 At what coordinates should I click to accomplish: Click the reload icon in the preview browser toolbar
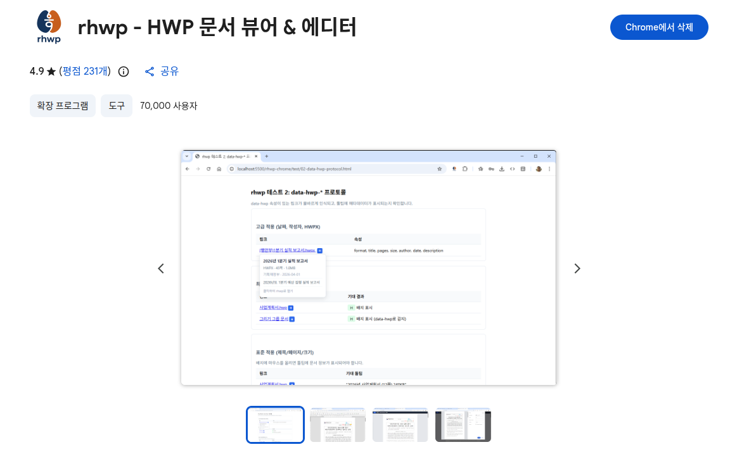pos(208,169)
